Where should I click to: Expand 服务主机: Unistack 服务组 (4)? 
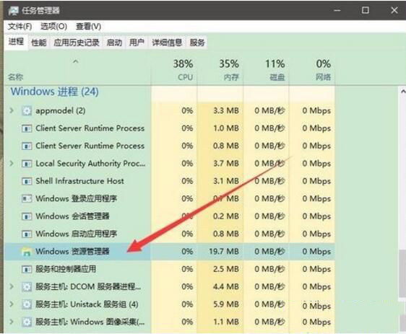point(12,304)
